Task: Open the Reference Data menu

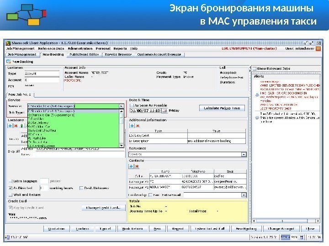Action: (x=51, y=49)
